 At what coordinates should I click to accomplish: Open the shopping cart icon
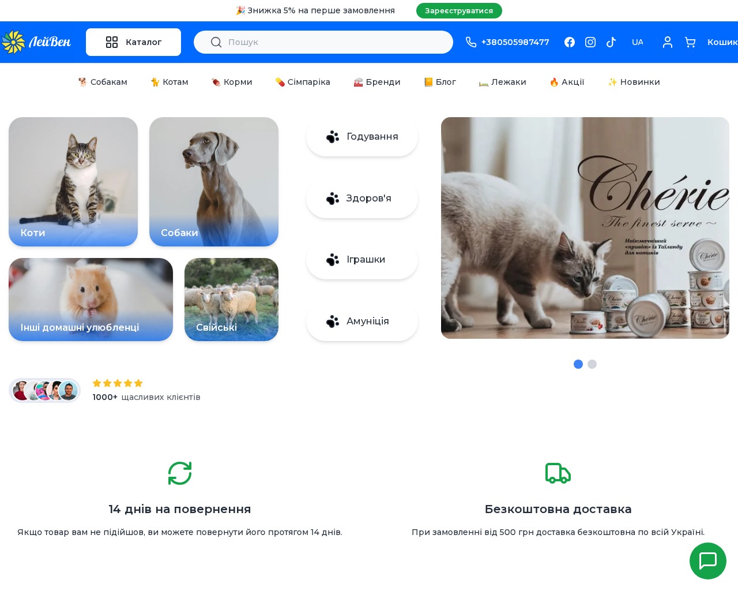pos(690,42)
